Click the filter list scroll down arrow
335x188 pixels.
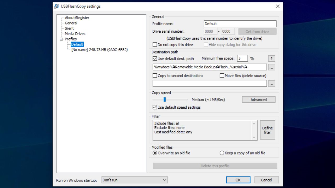pyautogui.click(x=254, y=137)
